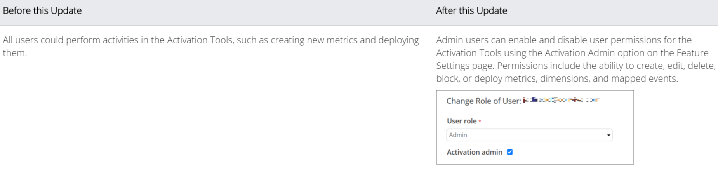Click 'deploy metrics' in the After description

[x=501, y=78]
